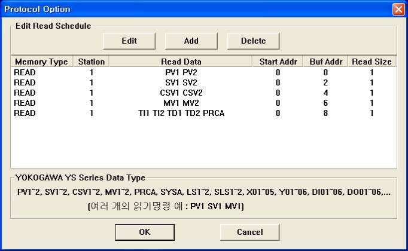
Task: Confirm with the OK button
Action: [x=145, y=232]
